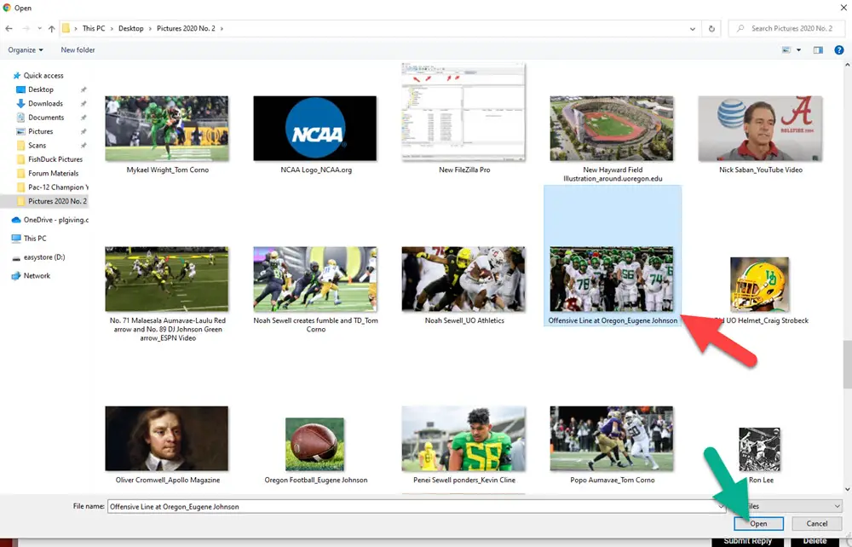Select the NCAA Logo thumbnail

315,129
